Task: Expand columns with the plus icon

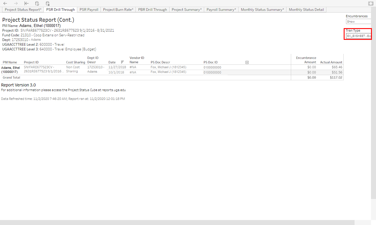Action: tap(247, 62)
